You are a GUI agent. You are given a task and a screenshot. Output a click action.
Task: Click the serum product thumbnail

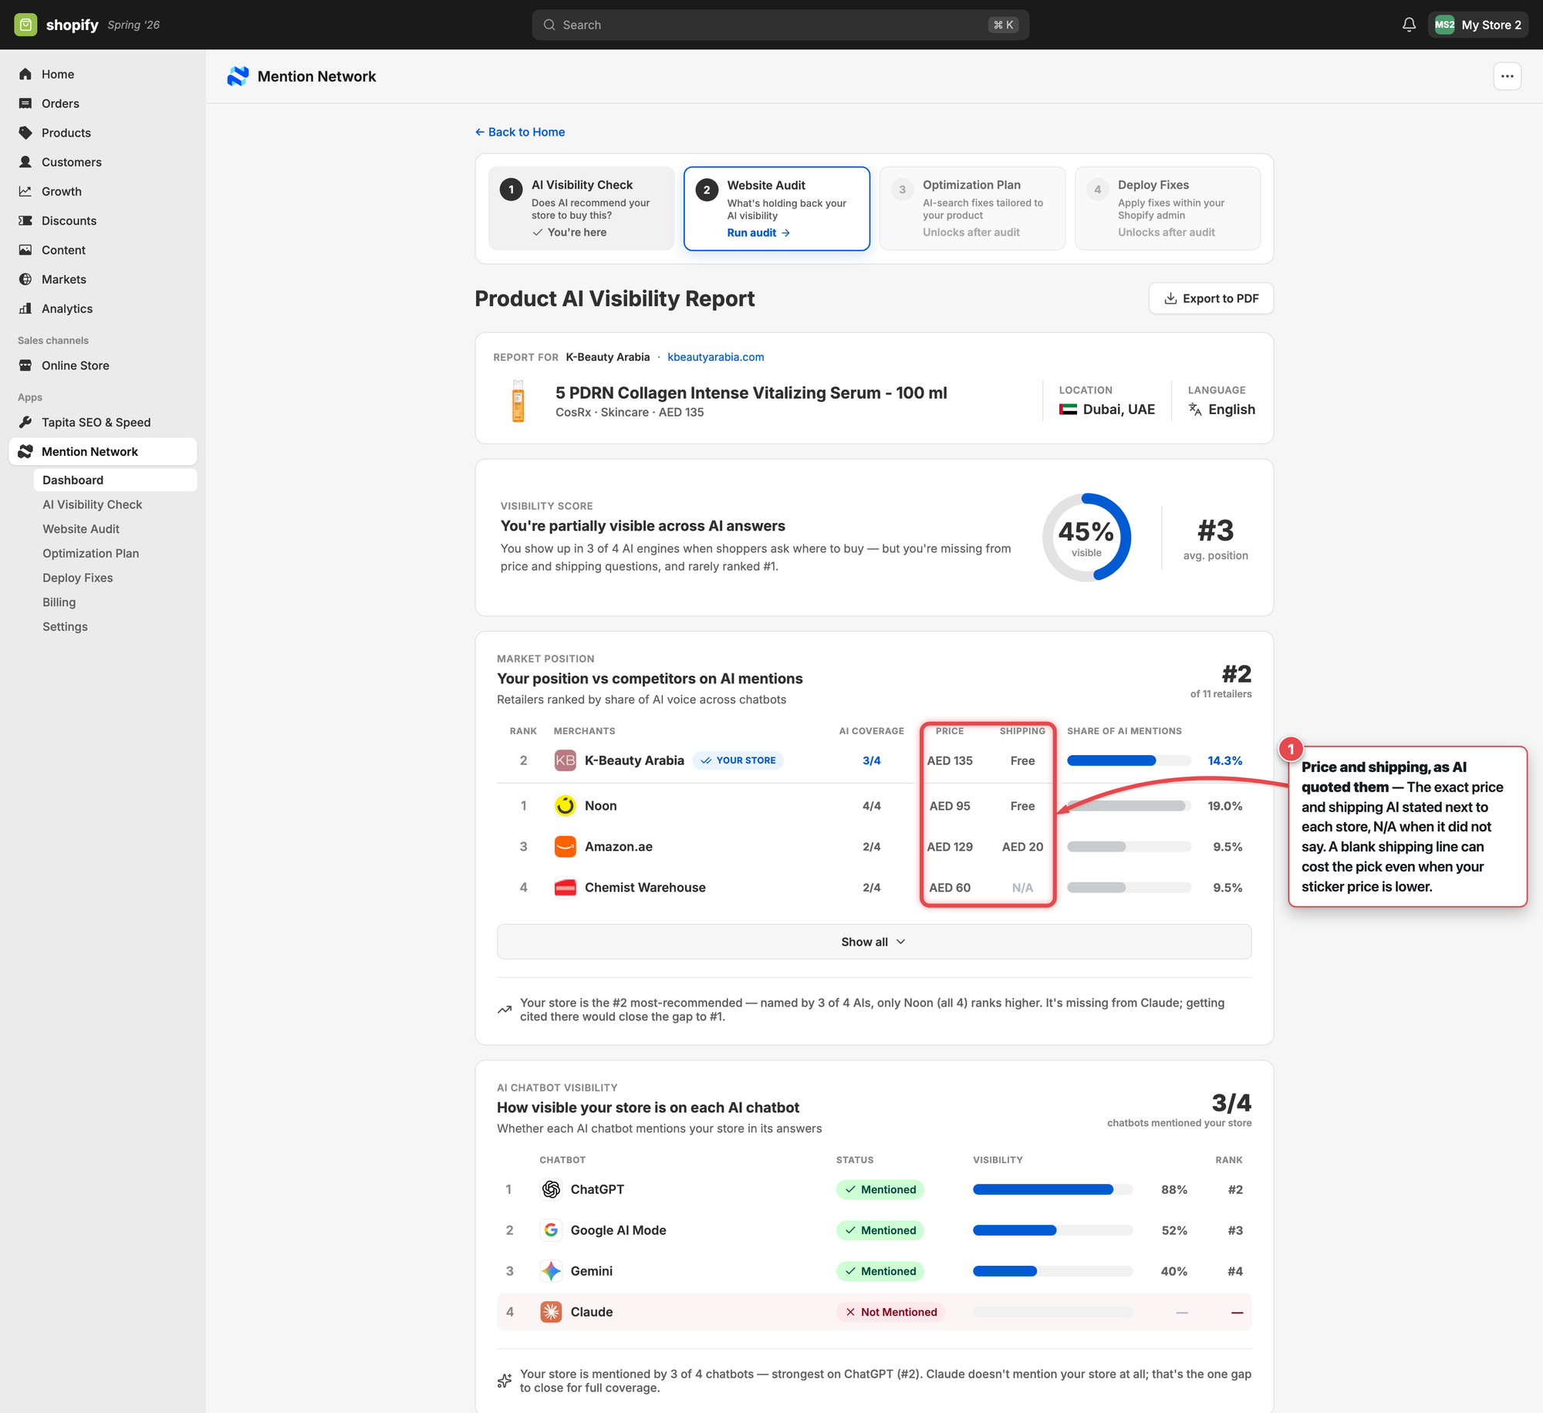(518, 401)
